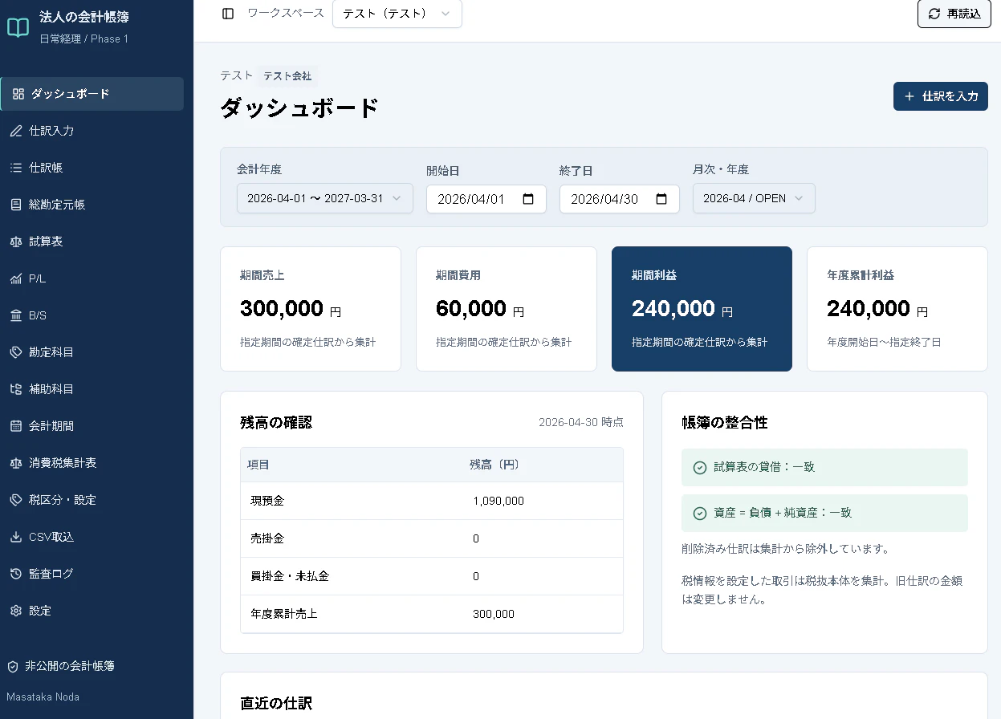Click the download icon for CSV取込

[16, 537]
